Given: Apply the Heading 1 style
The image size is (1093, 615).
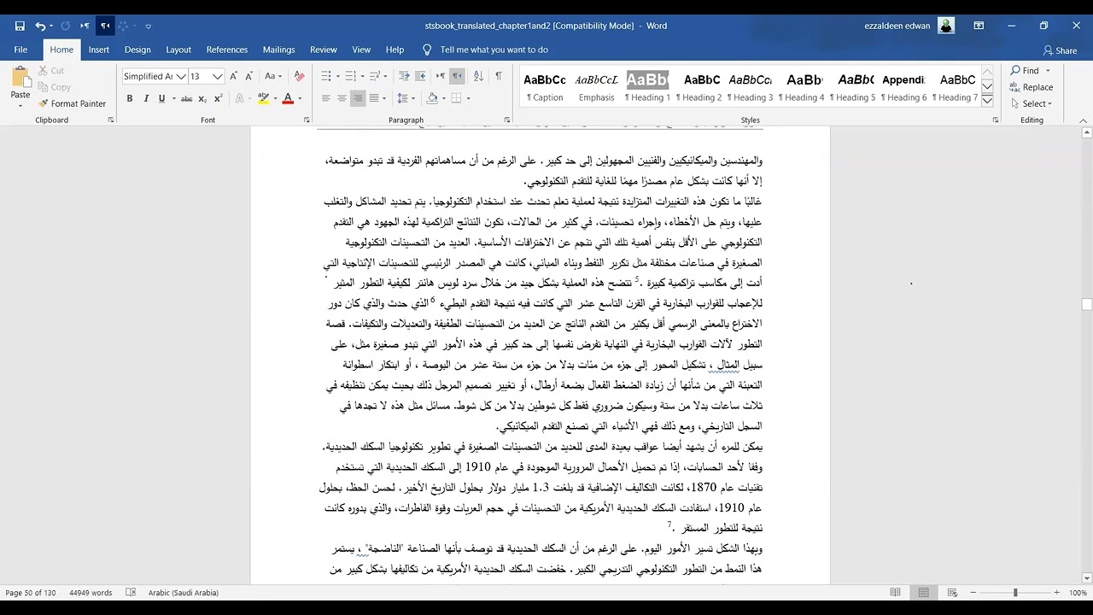Looking at the screenshot, I should point(647,87).
